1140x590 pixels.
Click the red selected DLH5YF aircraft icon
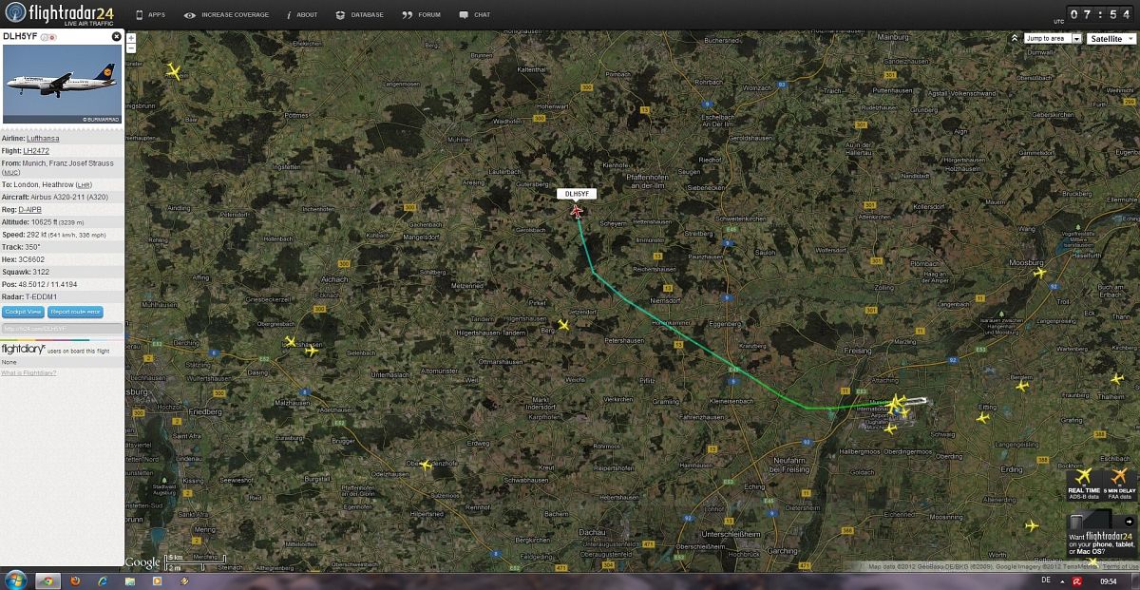coord(577,211)
